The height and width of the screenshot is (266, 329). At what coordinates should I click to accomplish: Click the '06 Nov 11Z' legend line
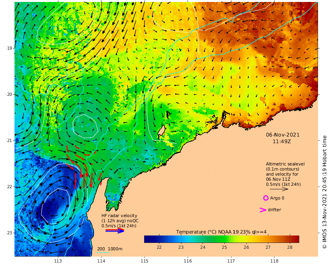coord(278,179)
